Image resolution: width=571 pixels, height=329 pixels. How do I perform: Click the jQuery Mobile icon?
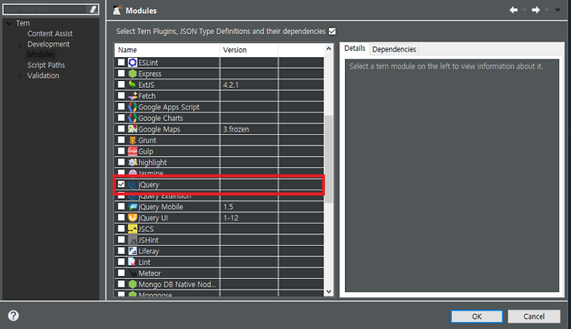132,207
